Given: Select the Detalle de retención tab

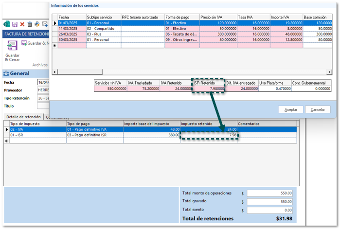Looking at the screenshot, I should 23,117.
